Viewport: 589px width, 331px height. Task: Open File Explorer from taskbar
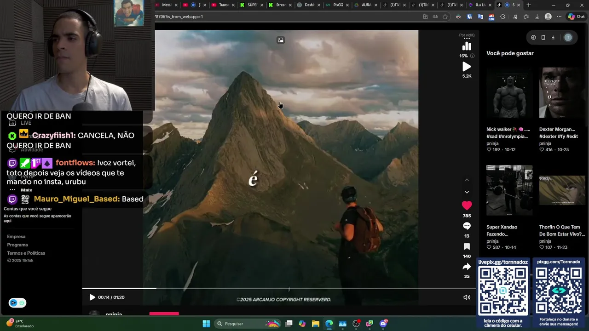(316, 324)
